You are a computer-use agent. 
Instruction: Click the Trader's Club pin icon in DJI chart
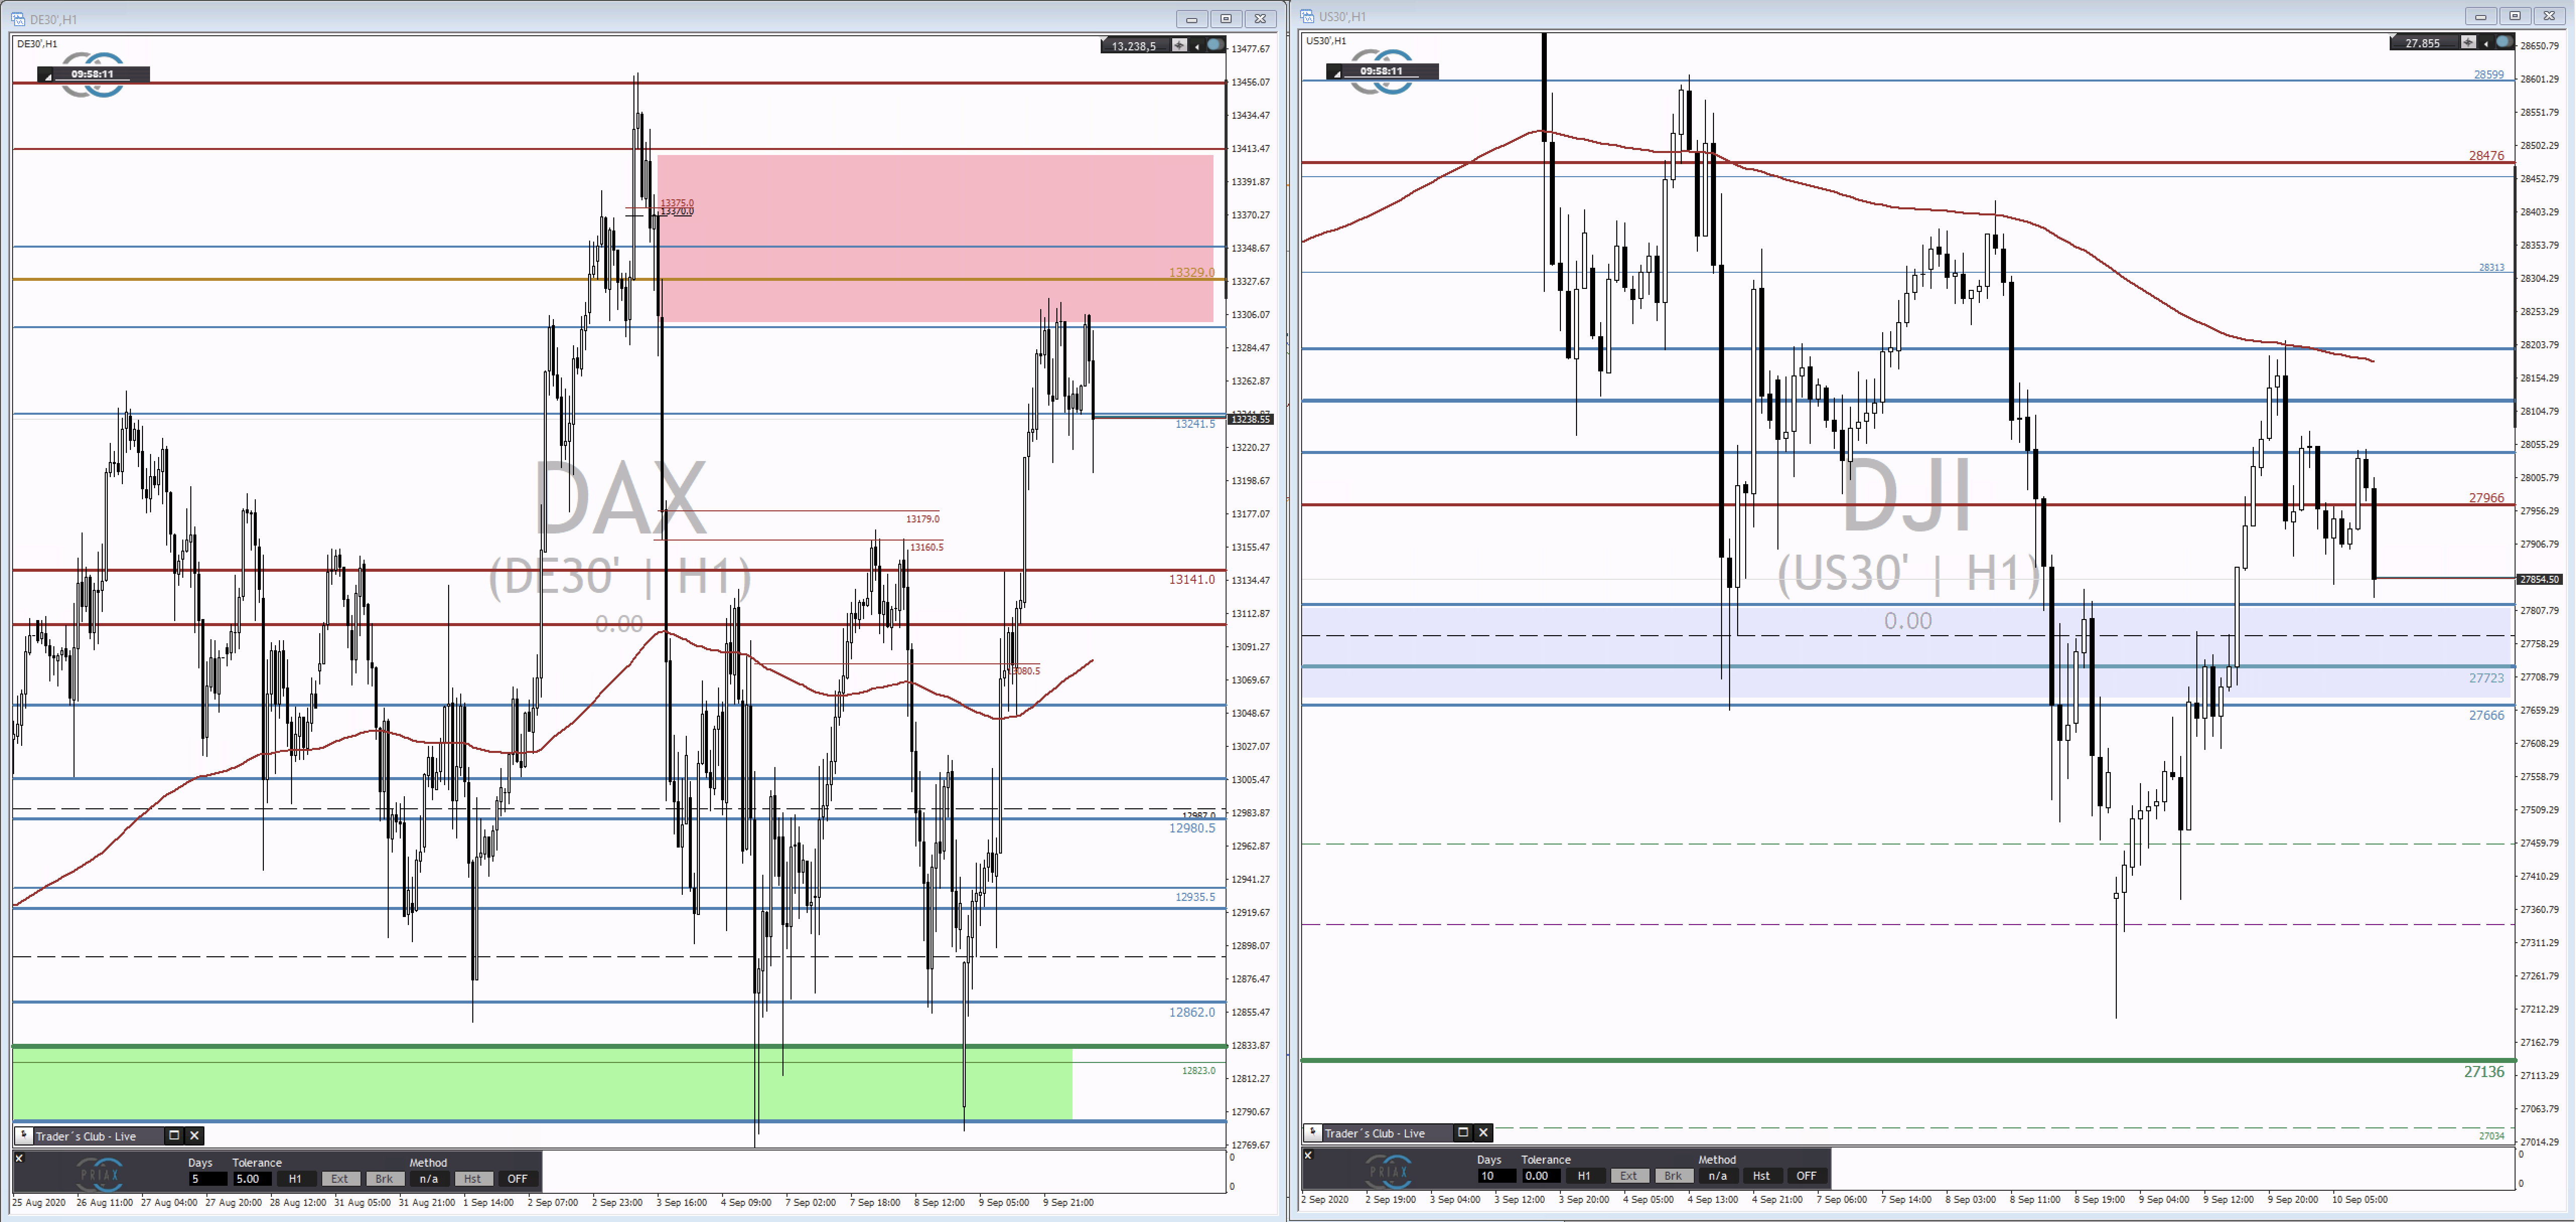1313,1133
